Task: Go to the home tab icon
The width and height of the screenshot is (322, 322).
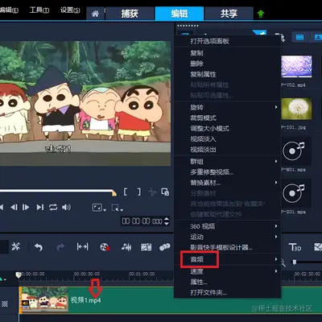Action: click(x=95, y=14)
